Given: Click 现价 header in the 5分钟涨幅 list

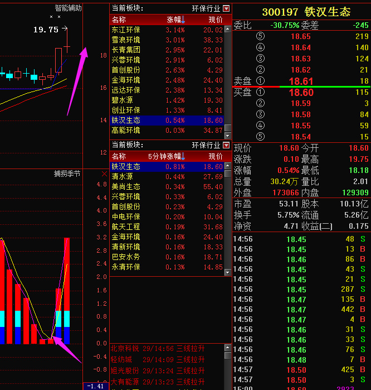Looking at the screenshot, I should coord(215,156).
